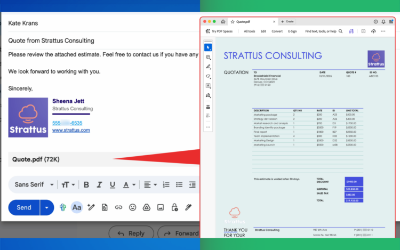This screenshot has height=250, width=400.
Task: Open Help me write sparkle pencil
Action: 91,207
